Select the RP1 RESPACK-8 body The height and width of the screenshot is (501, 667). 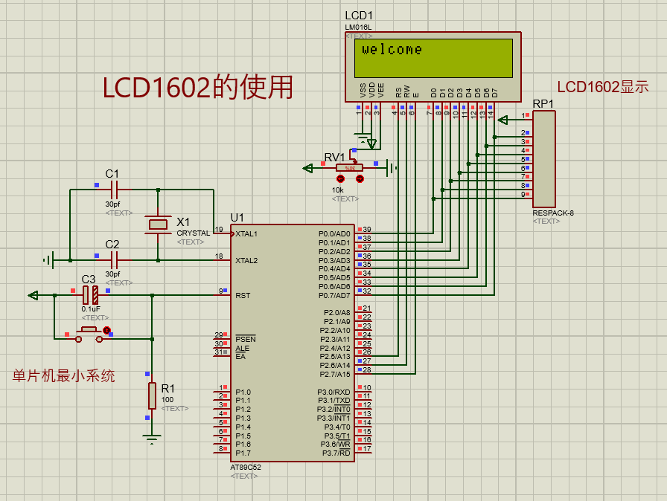(x=543, y=159)
